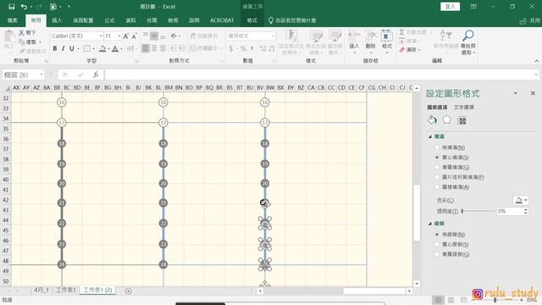Switch to sheet tab 4月_1

click(41, 290)
